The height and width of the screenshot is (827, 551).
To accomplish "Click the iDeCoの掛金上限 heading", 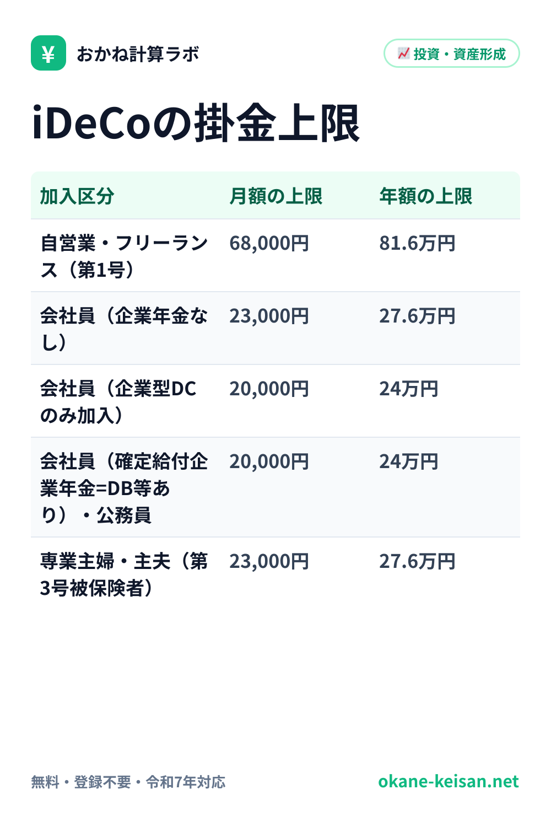I will 196,123.
